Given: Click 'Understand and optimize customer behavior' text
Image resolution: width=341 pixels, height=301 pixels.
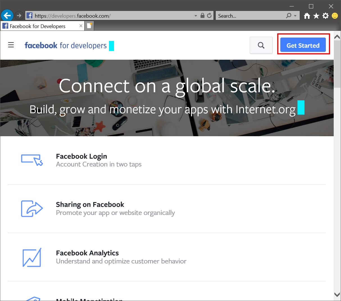Looking at the screenshot, I should click(121, 261).
